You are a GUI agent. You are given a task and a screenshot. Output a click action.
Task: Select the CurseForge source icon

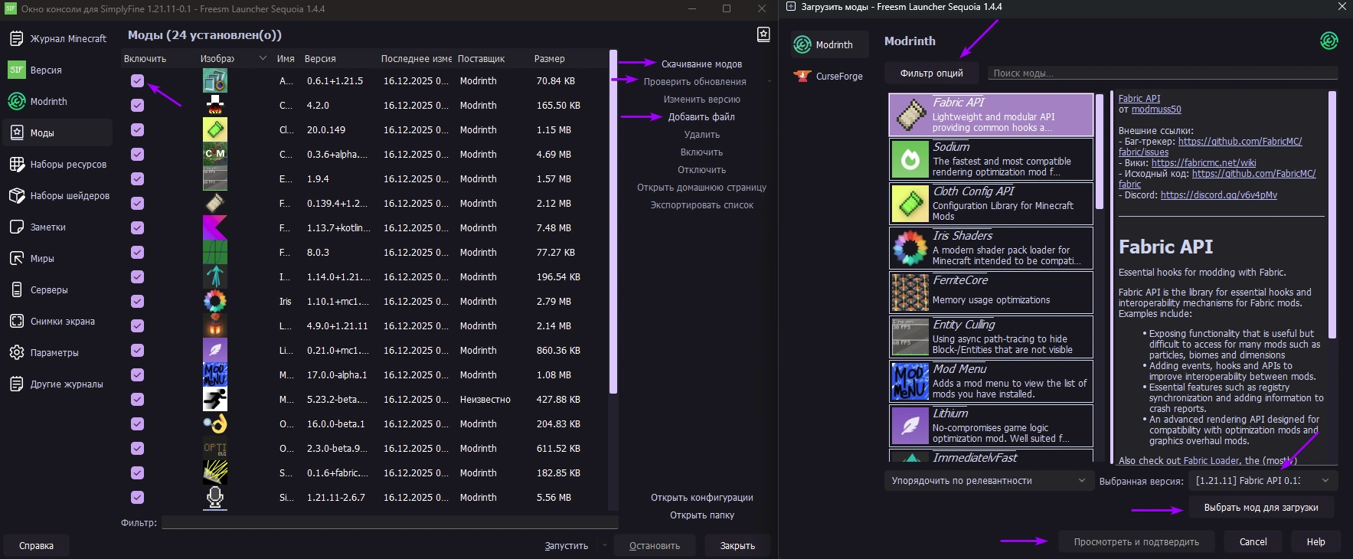(x=802, y=76)
